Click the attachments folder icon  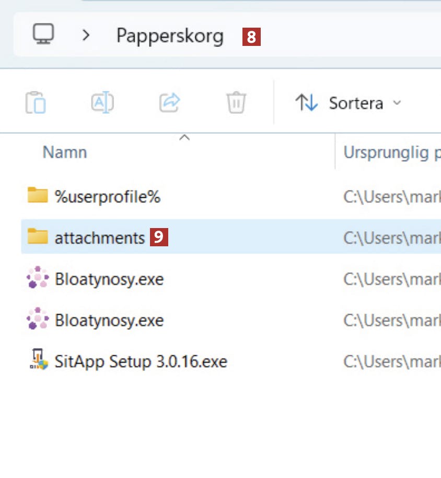tap(38, 237)
